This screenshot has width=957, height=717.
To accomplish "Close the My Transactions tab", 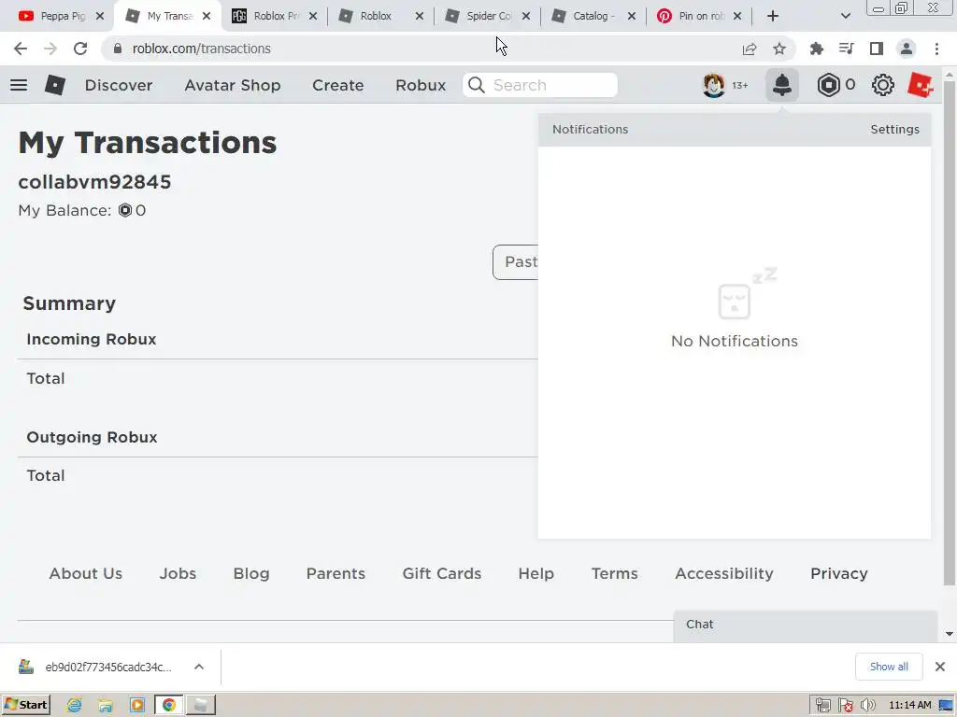I will 207,16.
